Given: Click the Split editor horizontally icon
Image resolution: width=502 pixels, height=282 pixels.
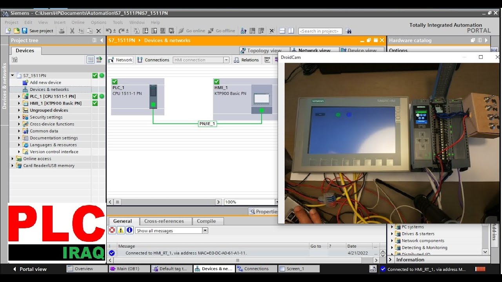Looking at the screenshot, I should click(x=282, y=31).
